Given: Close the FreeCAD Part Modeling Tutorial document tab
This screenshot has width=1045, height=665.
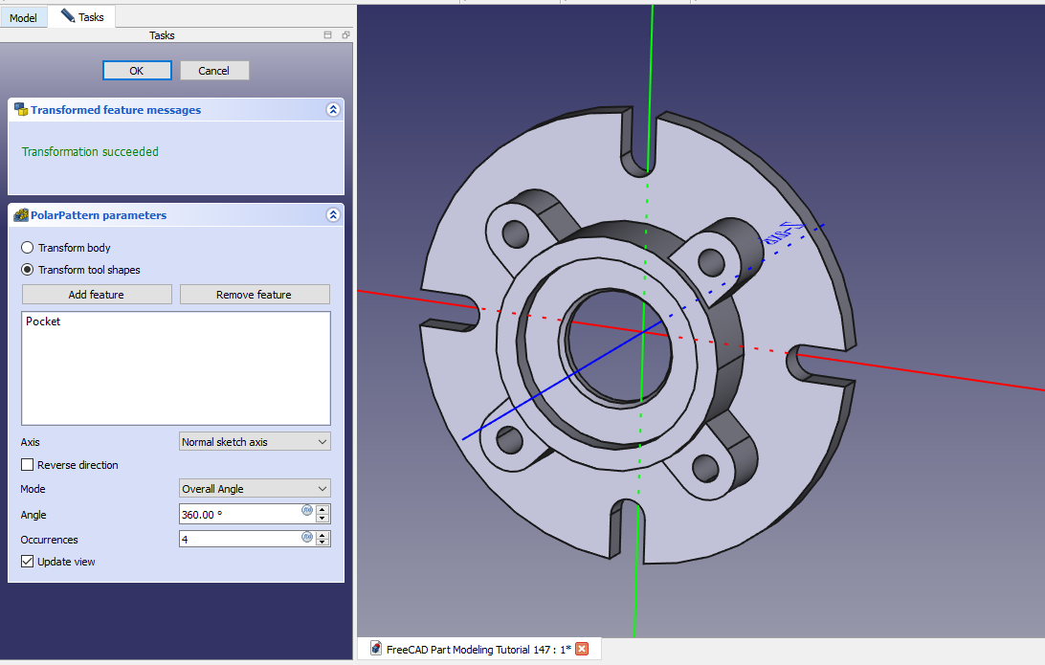Looking at the screenshot, I should click(x=582, y=650).
